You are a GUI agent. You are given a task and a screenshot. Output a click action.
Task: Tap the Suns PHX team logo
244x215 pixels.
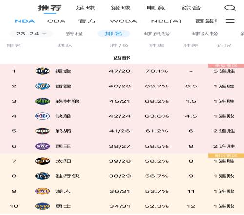(x=42, y=161)
